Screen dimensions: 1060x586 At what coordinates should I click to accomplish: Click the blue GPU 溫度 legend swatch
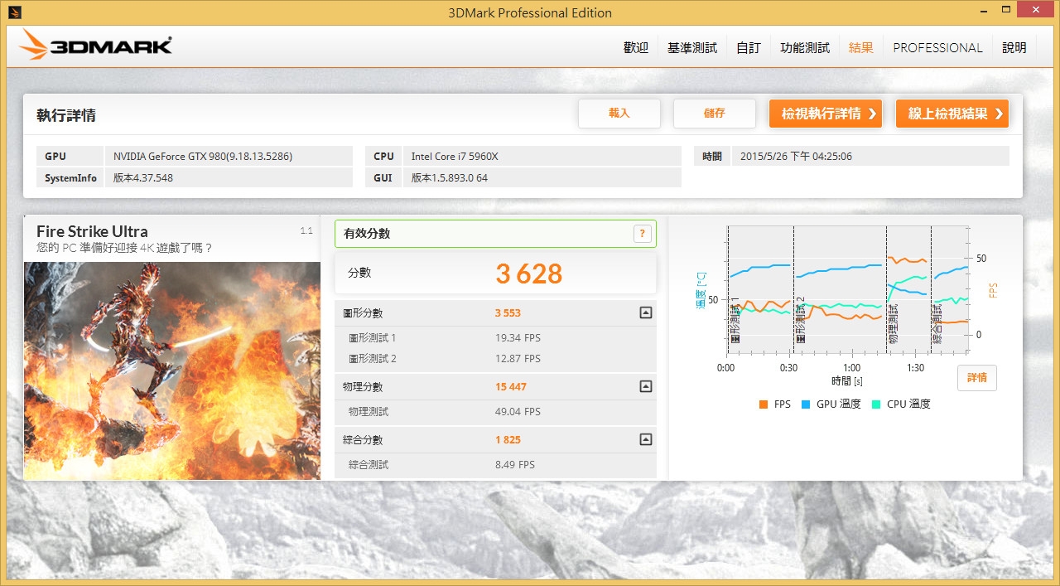click(806, 404)
